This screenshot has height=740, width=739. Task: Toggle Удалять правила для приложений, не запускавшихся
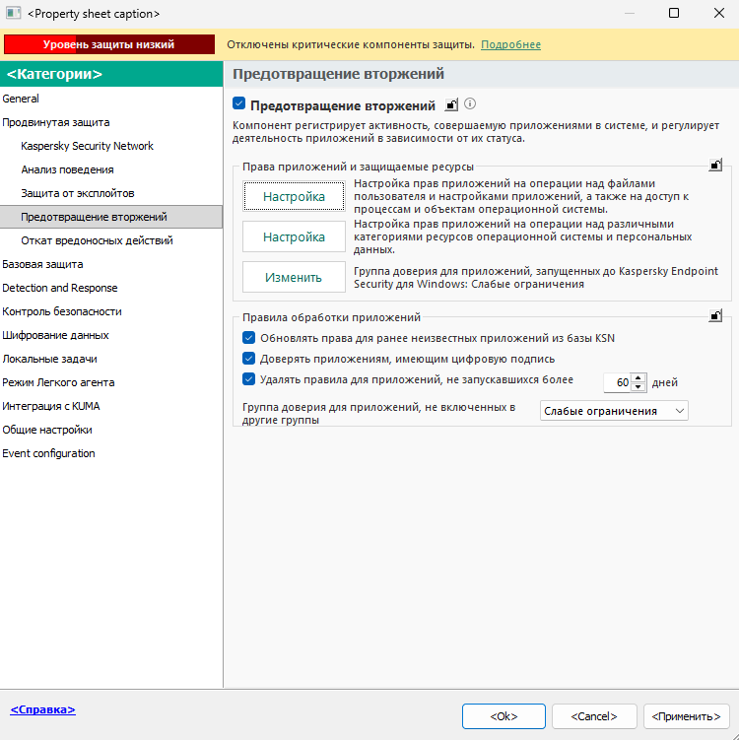click(248, 379)
